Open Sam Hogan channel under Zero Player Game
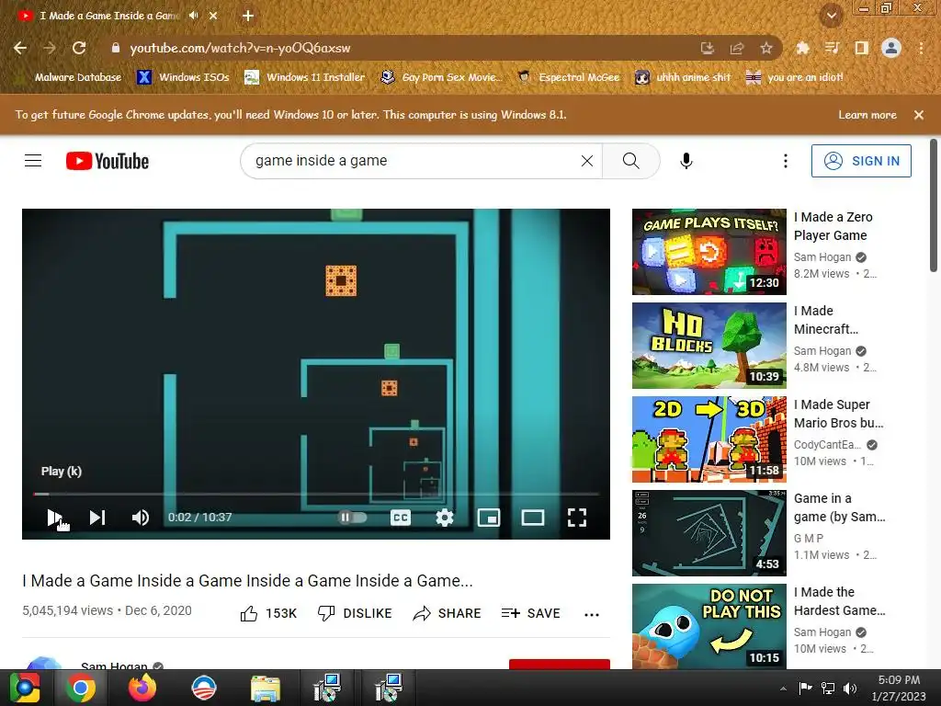The height and width of the screenshot is (706, 941). coord(822,257)
